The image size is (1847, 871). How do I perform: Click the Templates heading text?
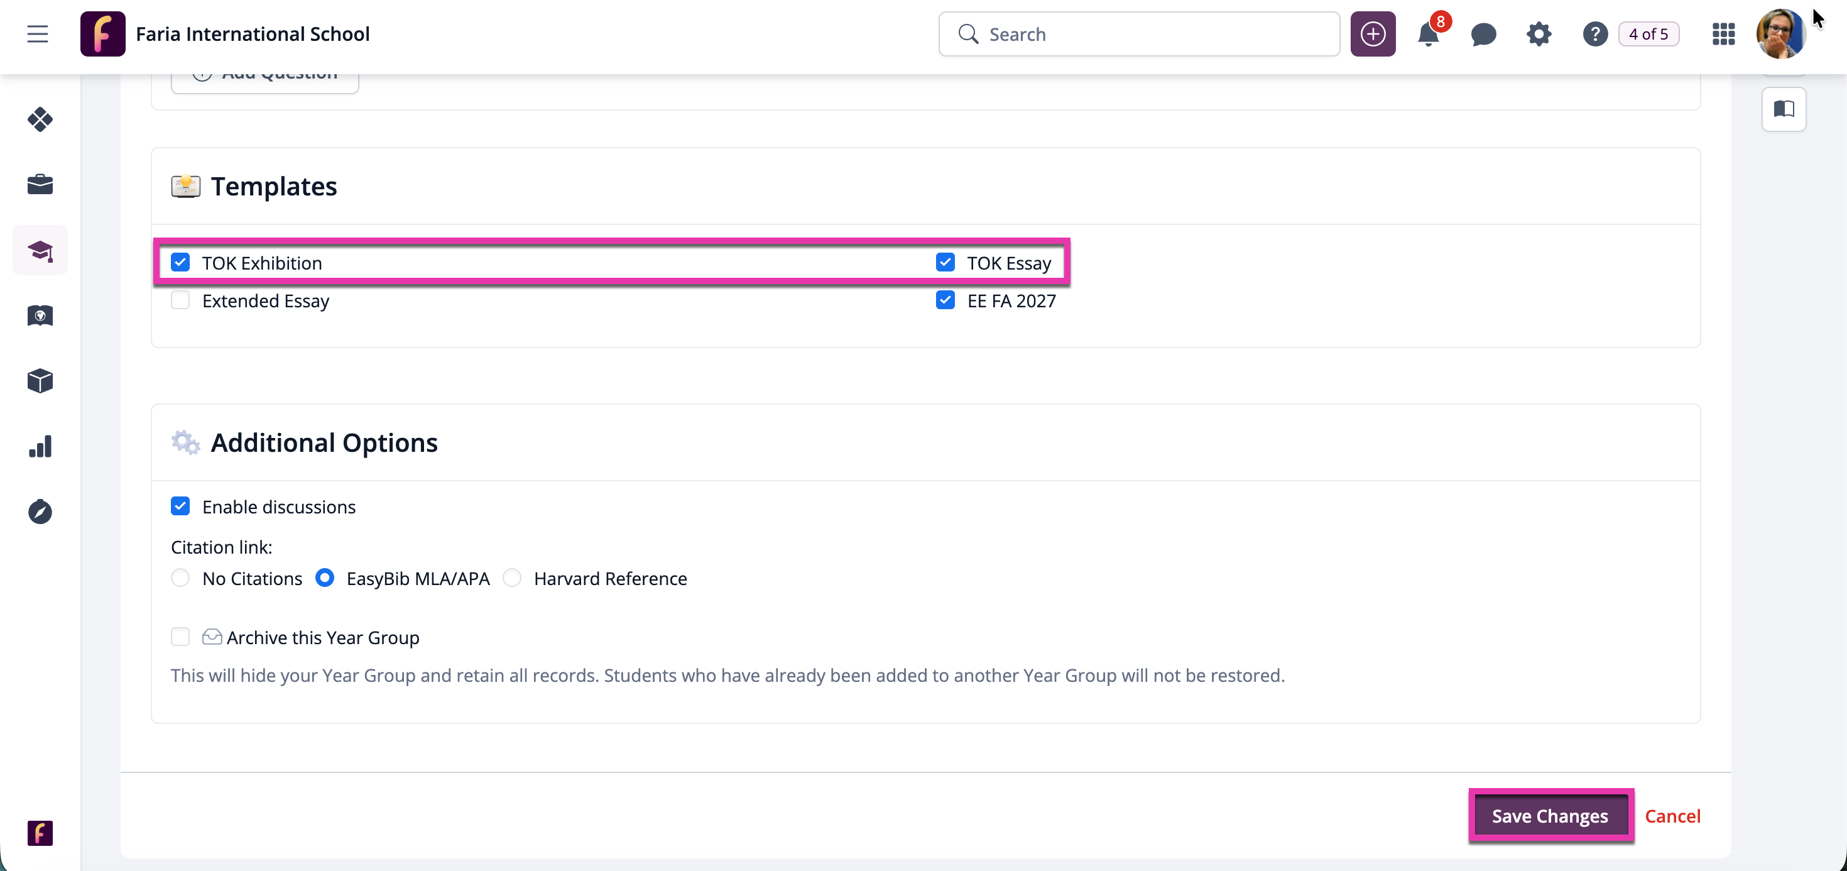(274, 187)
